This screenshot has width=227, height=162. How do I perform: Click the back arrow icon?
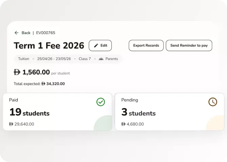16,33
